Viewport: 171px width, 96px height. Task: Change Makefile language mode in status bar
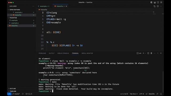click(151, 94)
